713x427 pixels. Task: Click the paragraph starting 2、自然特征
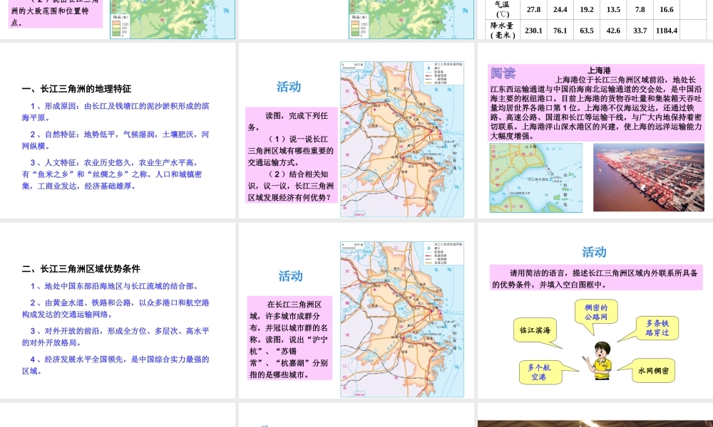click(x=116, y=140)
